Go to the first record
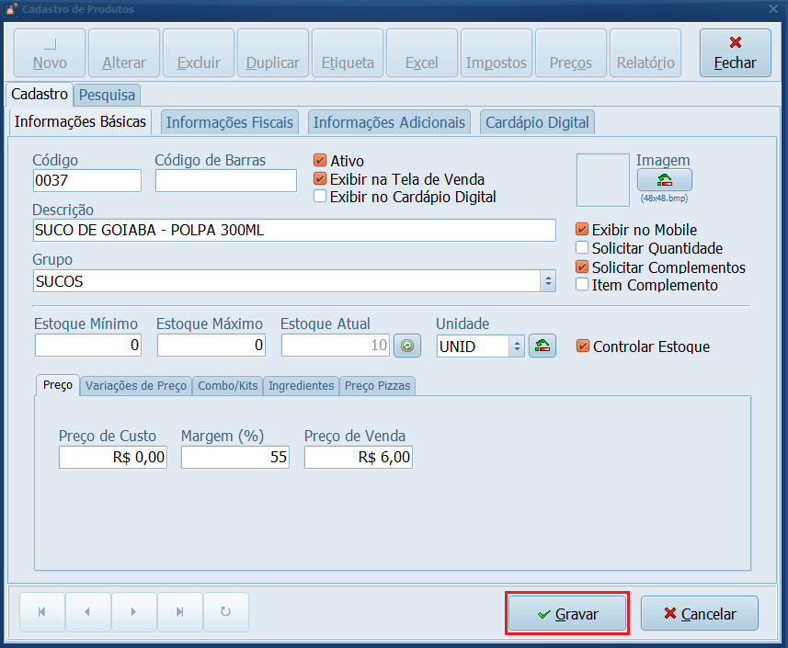This screenshot has height=648, width=788. pos(42,612)
